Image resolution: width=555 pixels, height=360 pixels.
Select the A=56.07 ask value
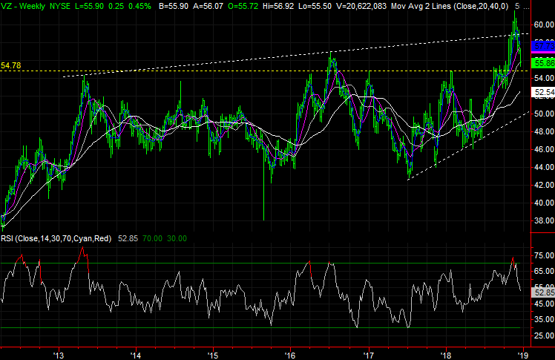pos(208,6)
